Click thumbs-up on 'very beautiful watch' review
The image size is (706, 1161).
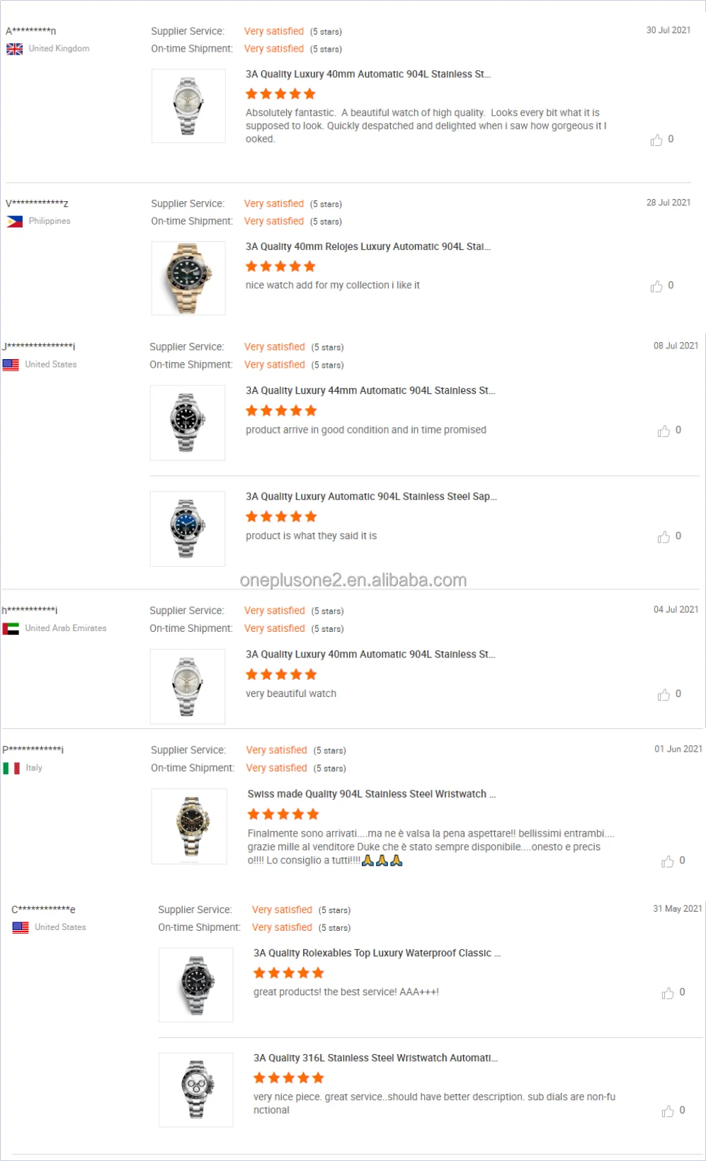pos(664,694)
